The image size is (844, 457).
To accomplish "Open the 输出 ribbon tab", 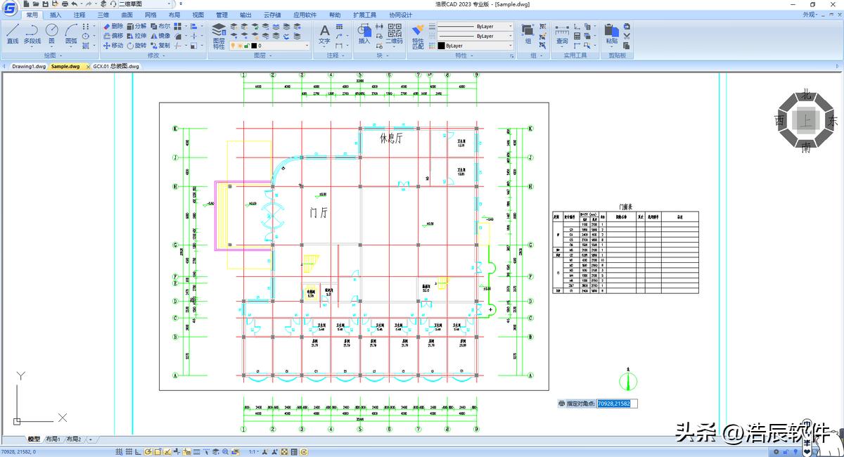I will coord(245,15).
